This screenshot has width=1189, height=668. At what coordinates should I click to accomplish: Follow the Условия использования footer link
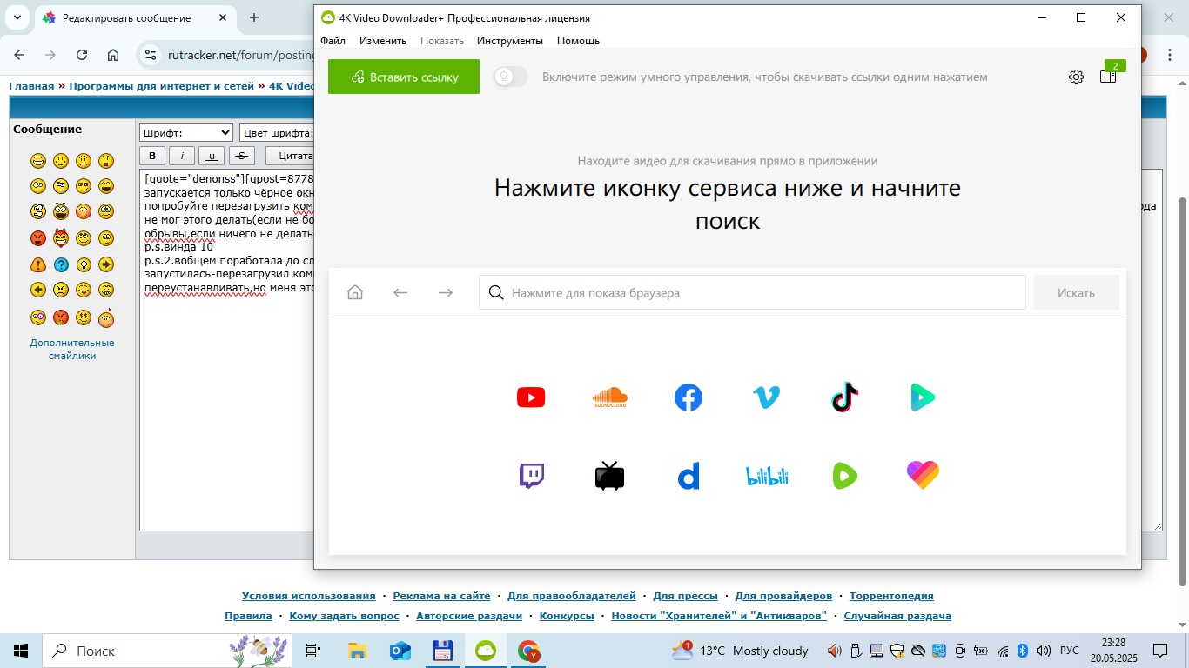tap(309, 596)
